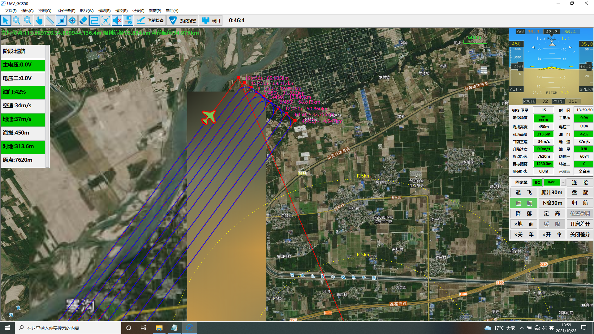Select the ruler measure tool

click(x=50, y=21)
